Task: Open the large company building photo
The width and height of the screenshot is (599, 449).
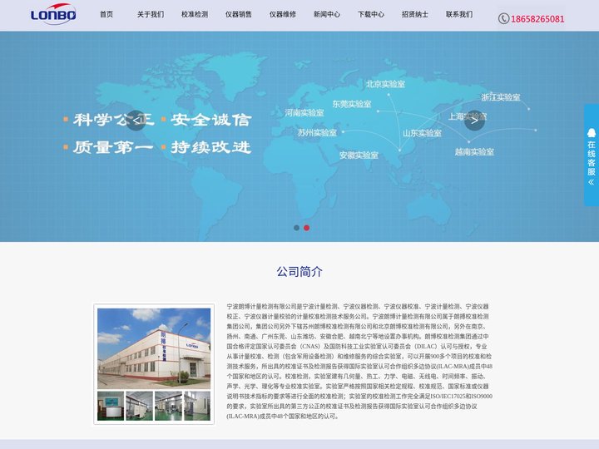Action: 154,348
